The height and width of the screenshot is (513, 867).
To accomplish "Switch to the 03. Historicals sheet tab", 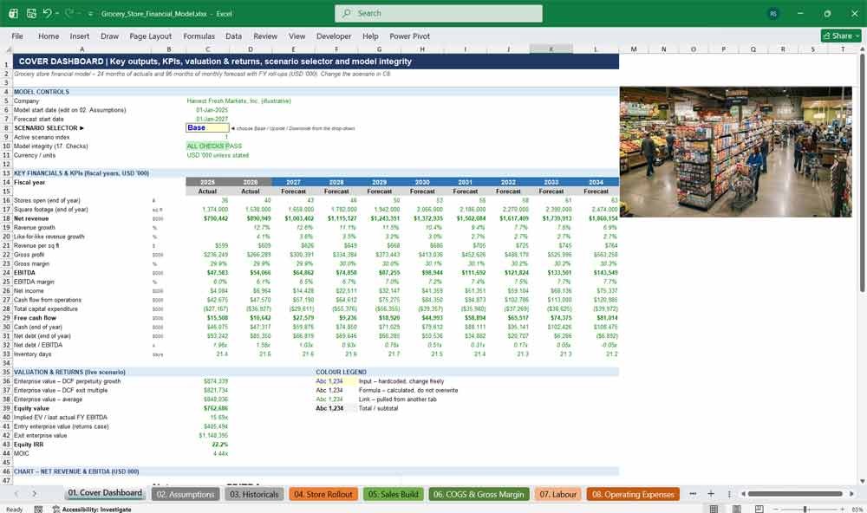I will [254, 494].
